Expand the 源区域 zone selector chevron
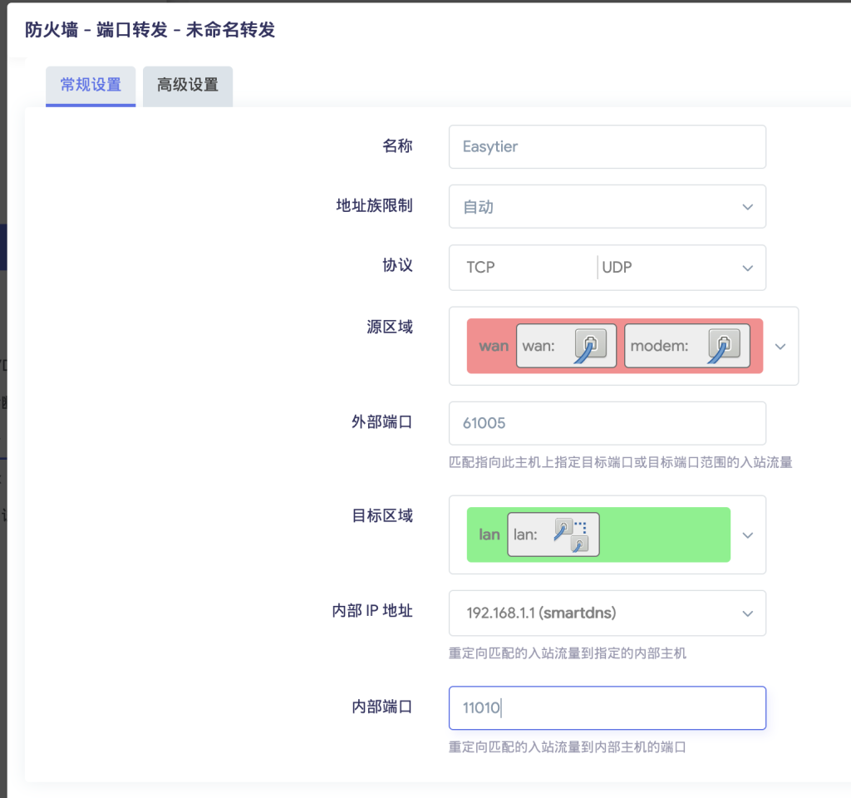The width and height of the screenshot is (851, 798). tap(780, 346)
